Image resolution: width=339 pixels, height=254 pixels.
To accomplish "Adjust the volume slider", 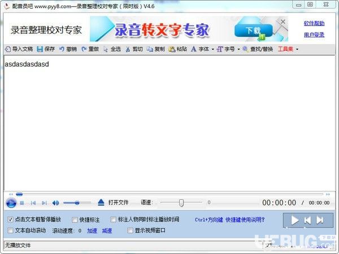I will coord(77,203).
